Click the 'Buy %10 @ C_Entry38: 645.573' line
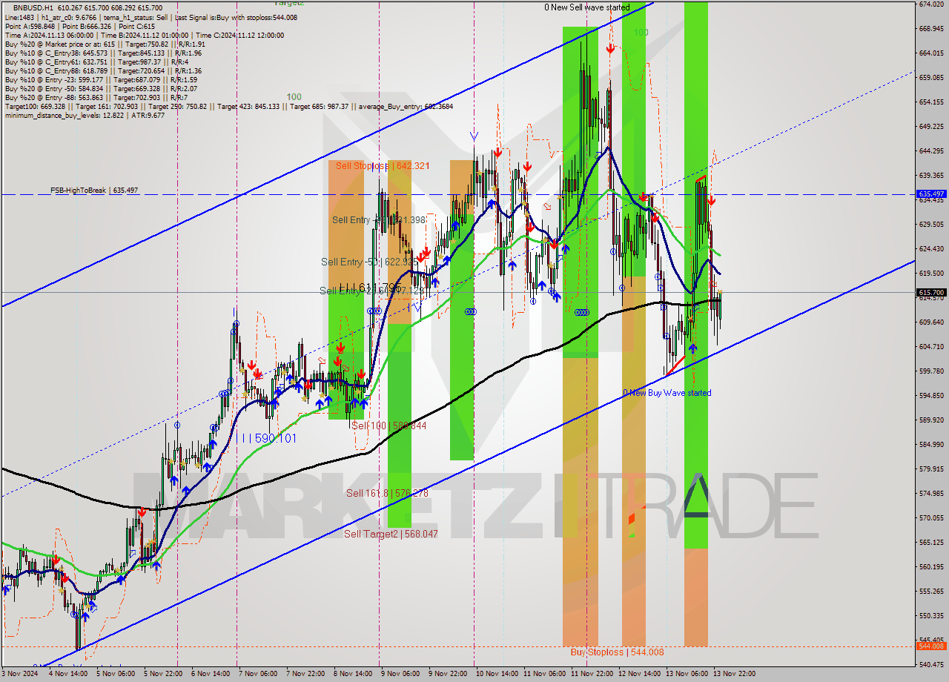The height and width of the screenshot is (682, 949). [x=102, y=53]
